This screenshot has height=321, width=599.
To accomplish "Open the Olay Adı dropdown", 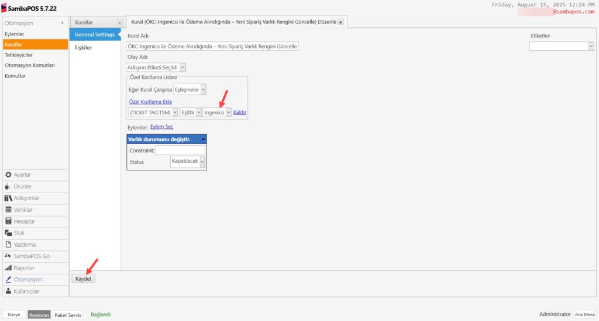I will (183, 68).
